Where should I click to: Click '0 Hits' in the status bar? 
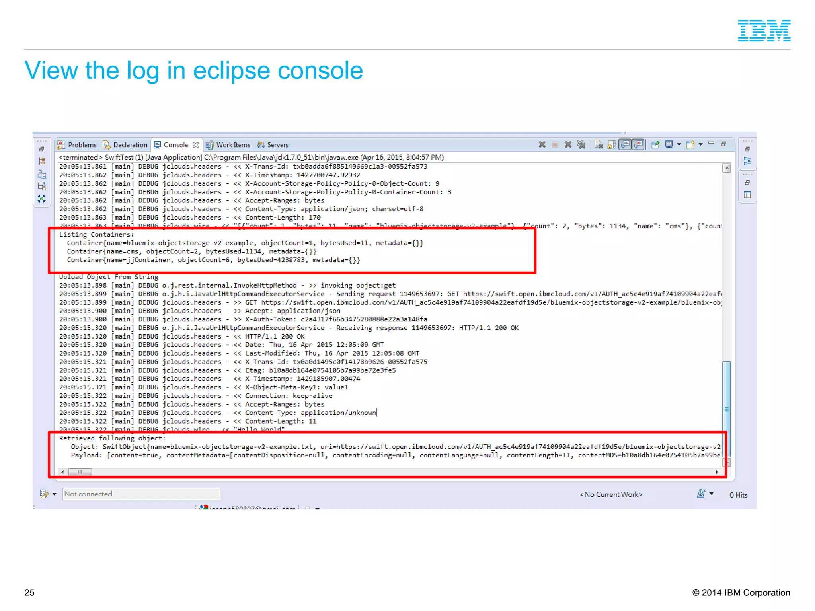pos(738,495)
